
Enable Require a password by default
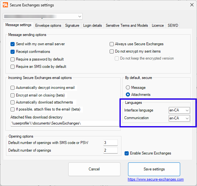pos(13,59)
